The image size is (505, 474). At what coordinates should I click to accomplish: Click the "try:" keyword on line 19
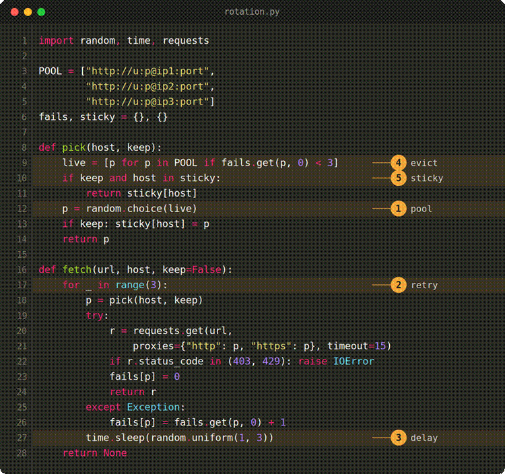97,316
